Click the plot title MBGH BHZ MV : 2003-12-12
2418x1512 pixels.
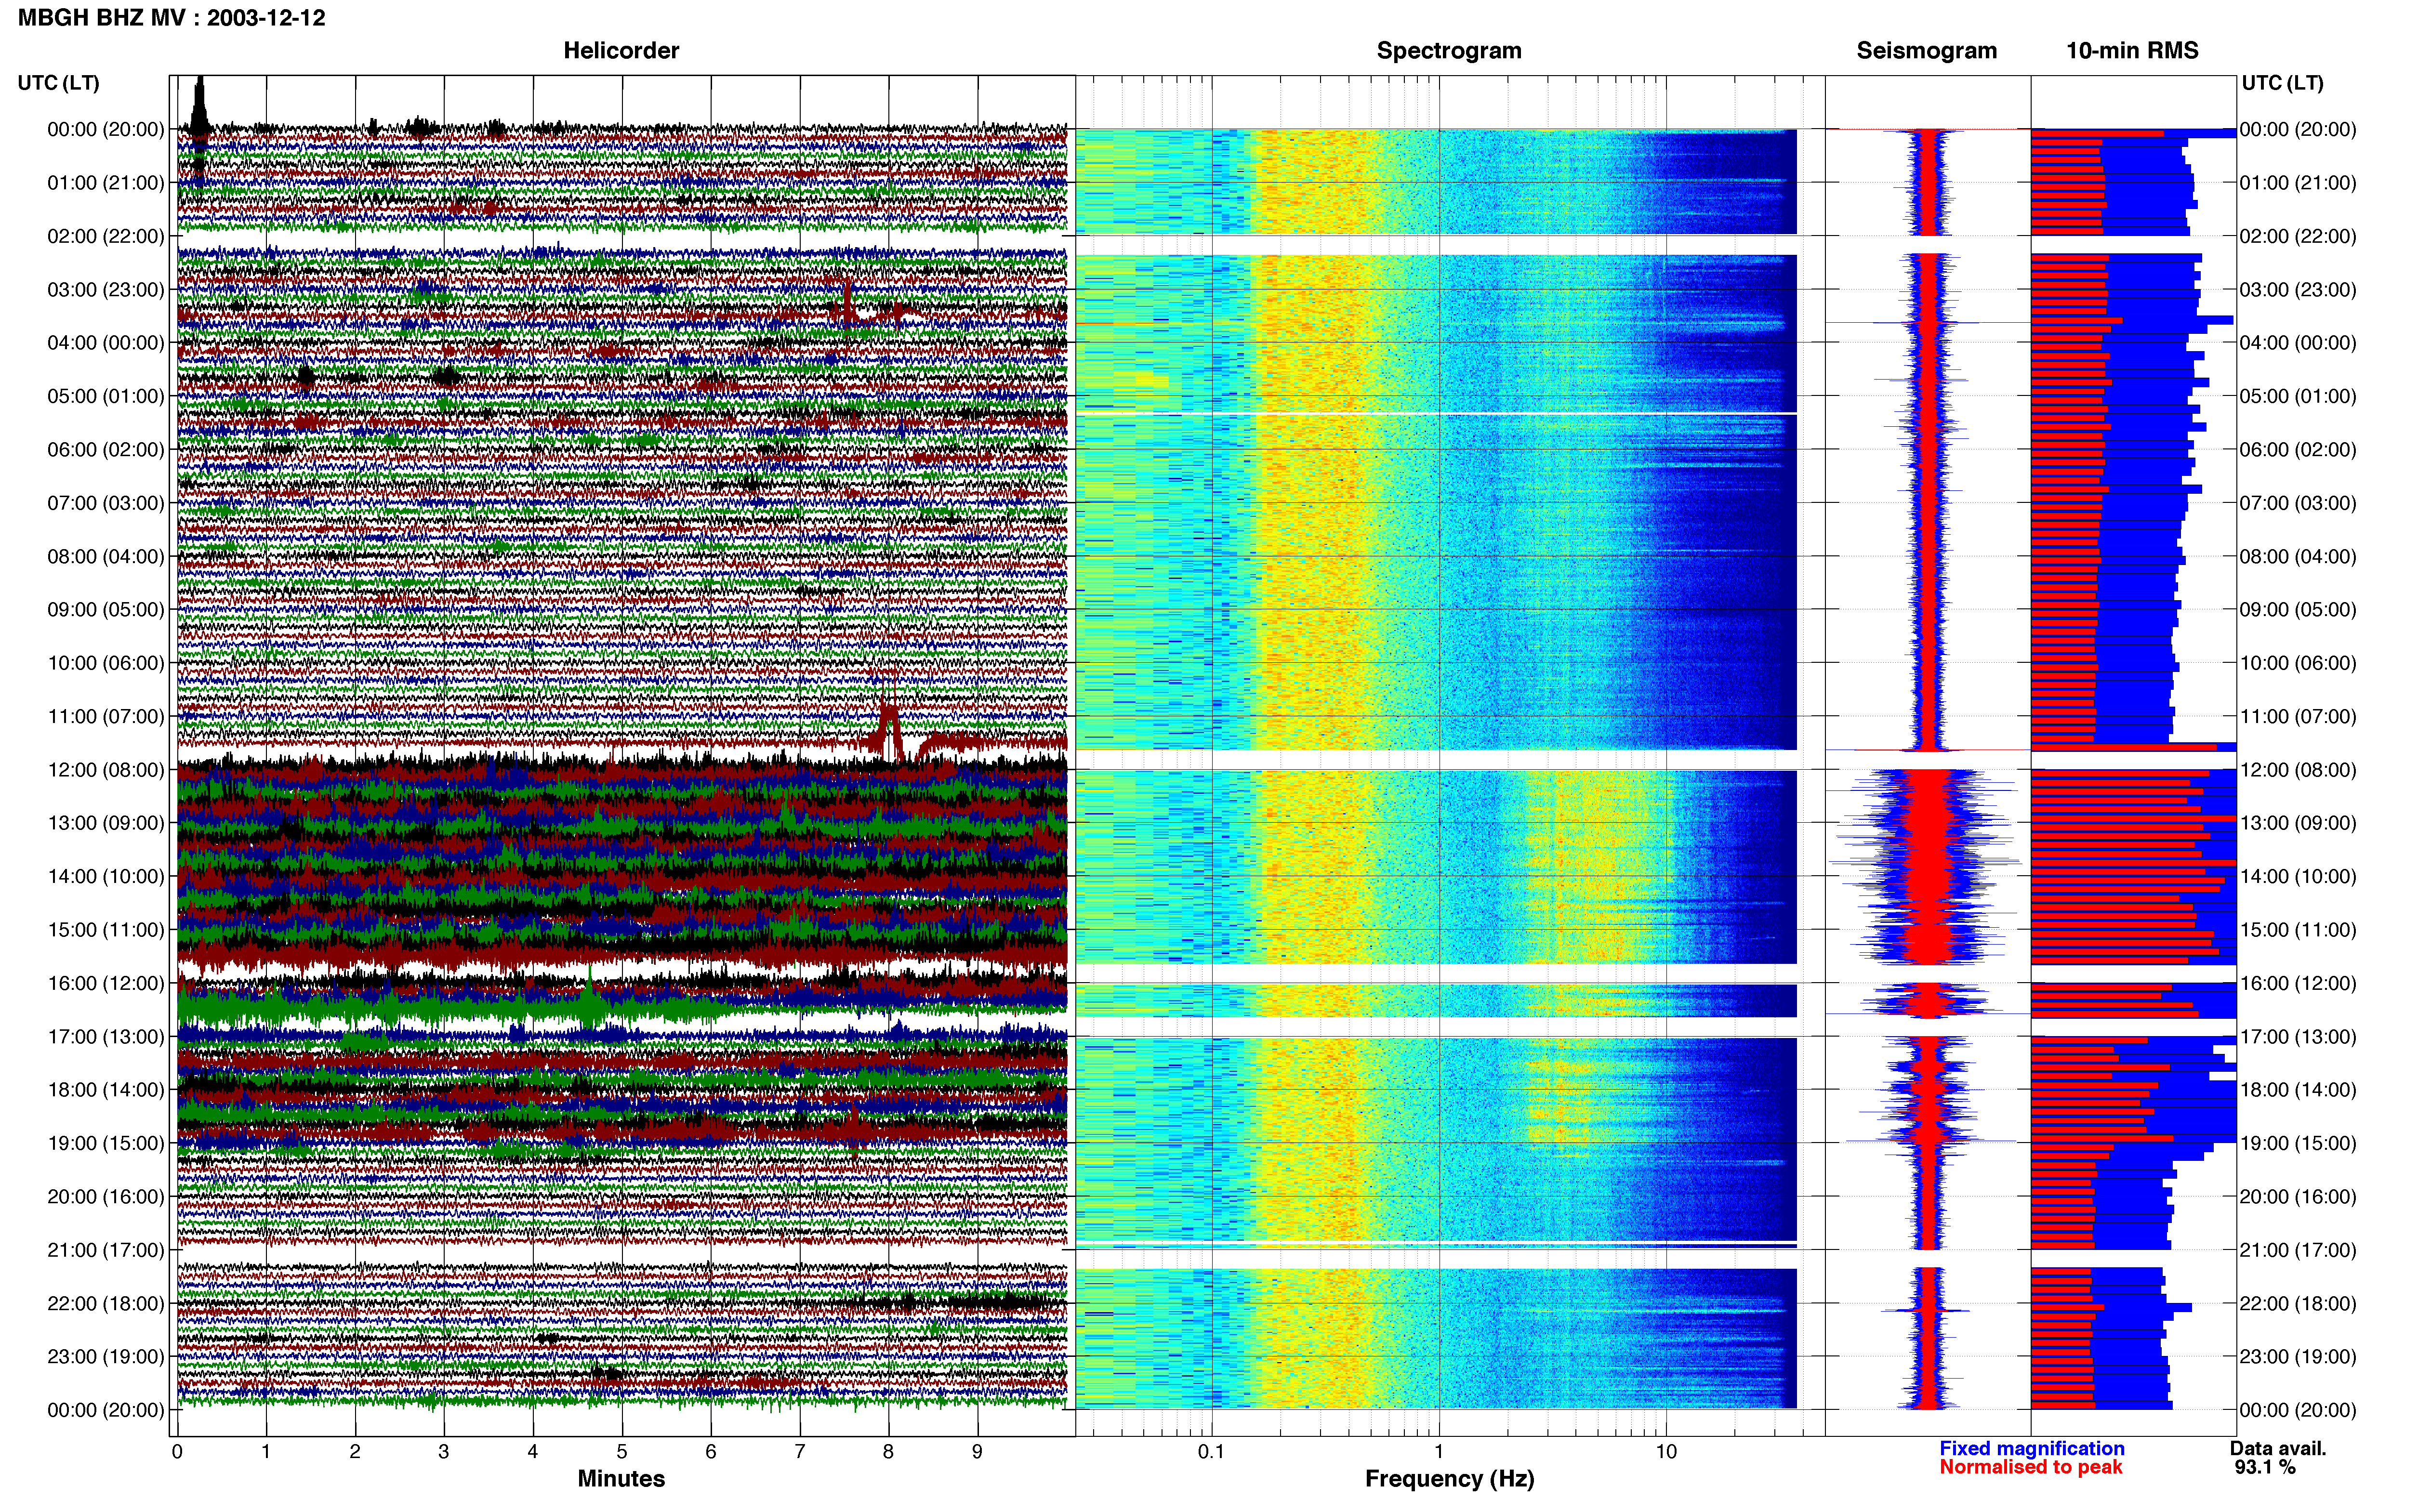tap(171, 18)
